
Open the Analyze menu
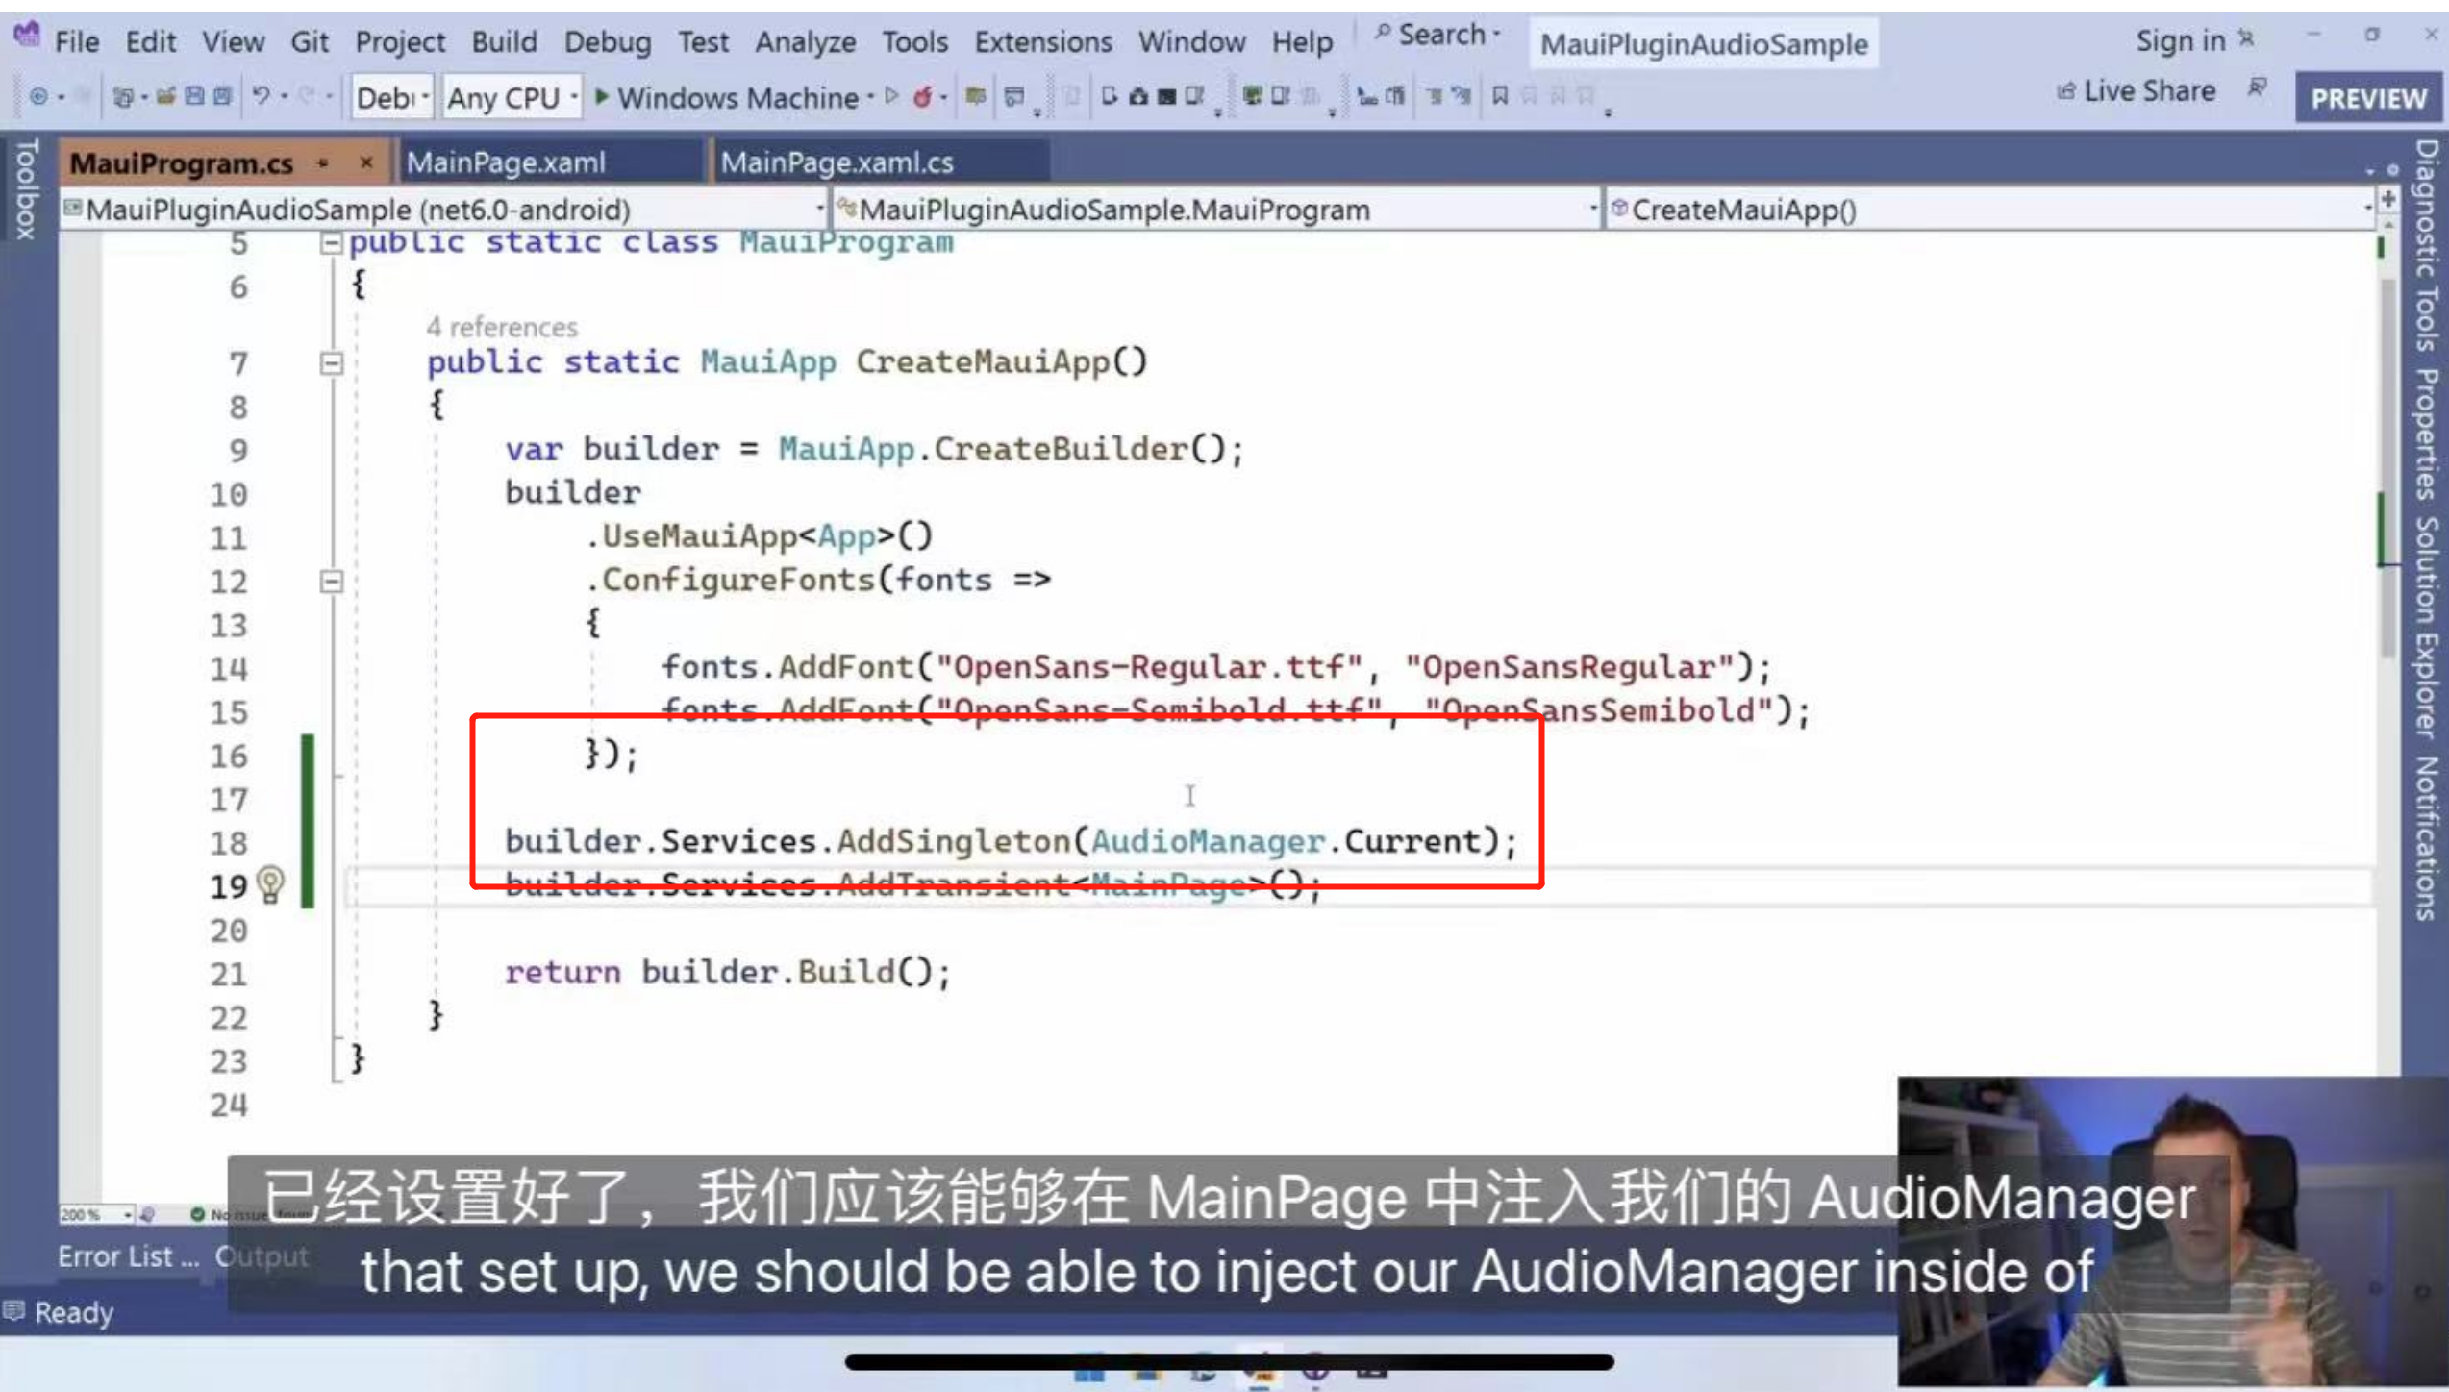(x=805, y=42)
